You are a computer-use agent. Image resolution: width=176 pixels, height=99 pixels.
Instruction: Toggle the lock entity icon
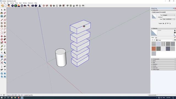point(166,24)
